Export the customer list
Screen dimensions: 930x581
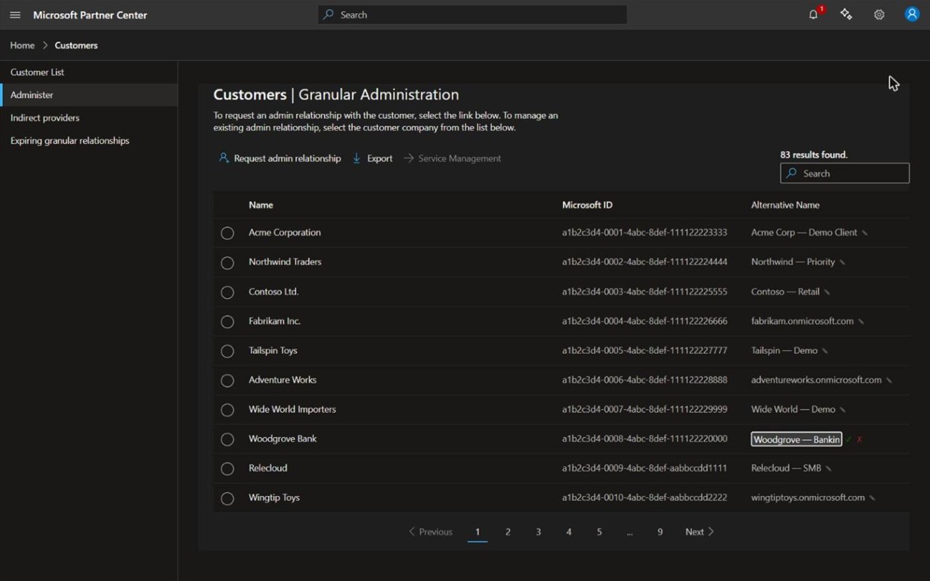372,158
